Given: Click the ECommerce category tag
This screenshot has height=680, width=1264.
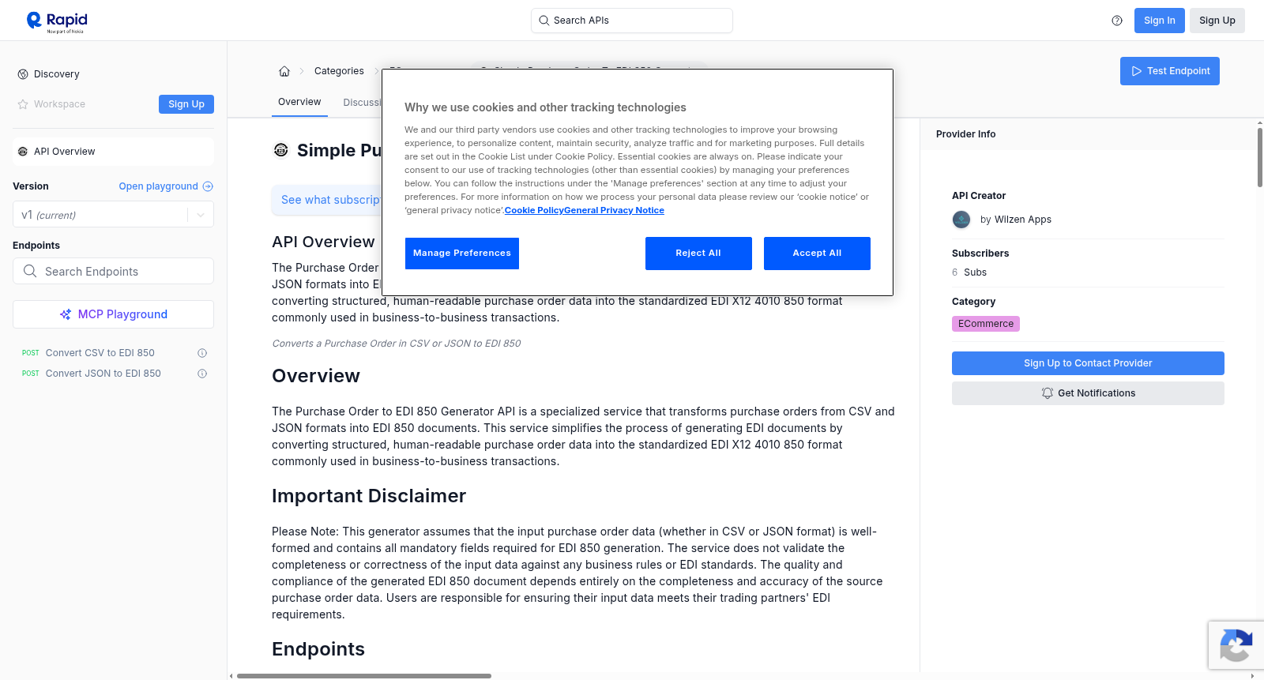Looking at the screenshot, I should (x=986, y=324).
